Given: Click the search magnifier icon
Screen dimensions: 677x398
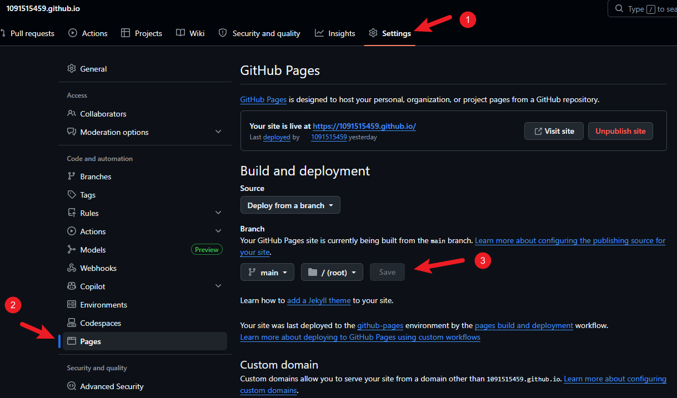Looking at the screenshot, I should 619,9.
